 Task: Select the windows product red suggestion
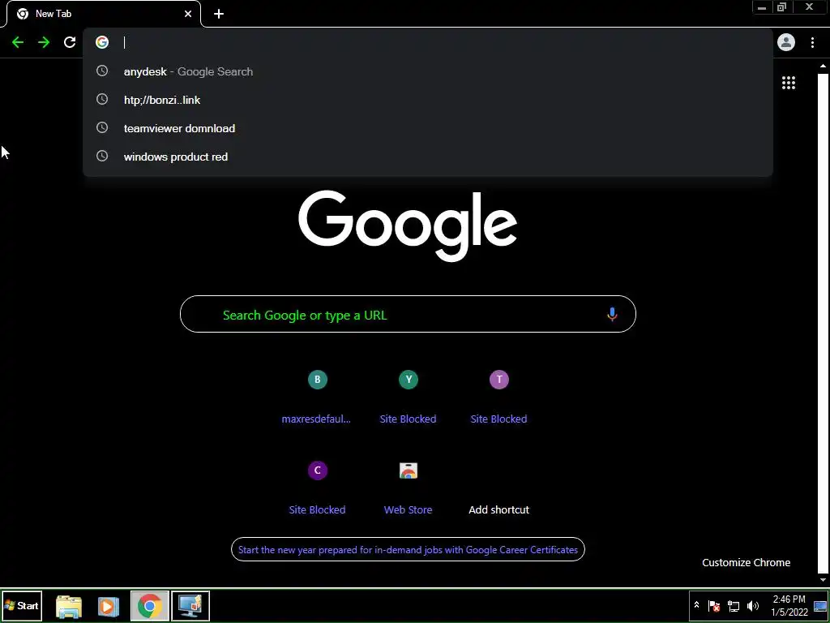click(428, 157)
